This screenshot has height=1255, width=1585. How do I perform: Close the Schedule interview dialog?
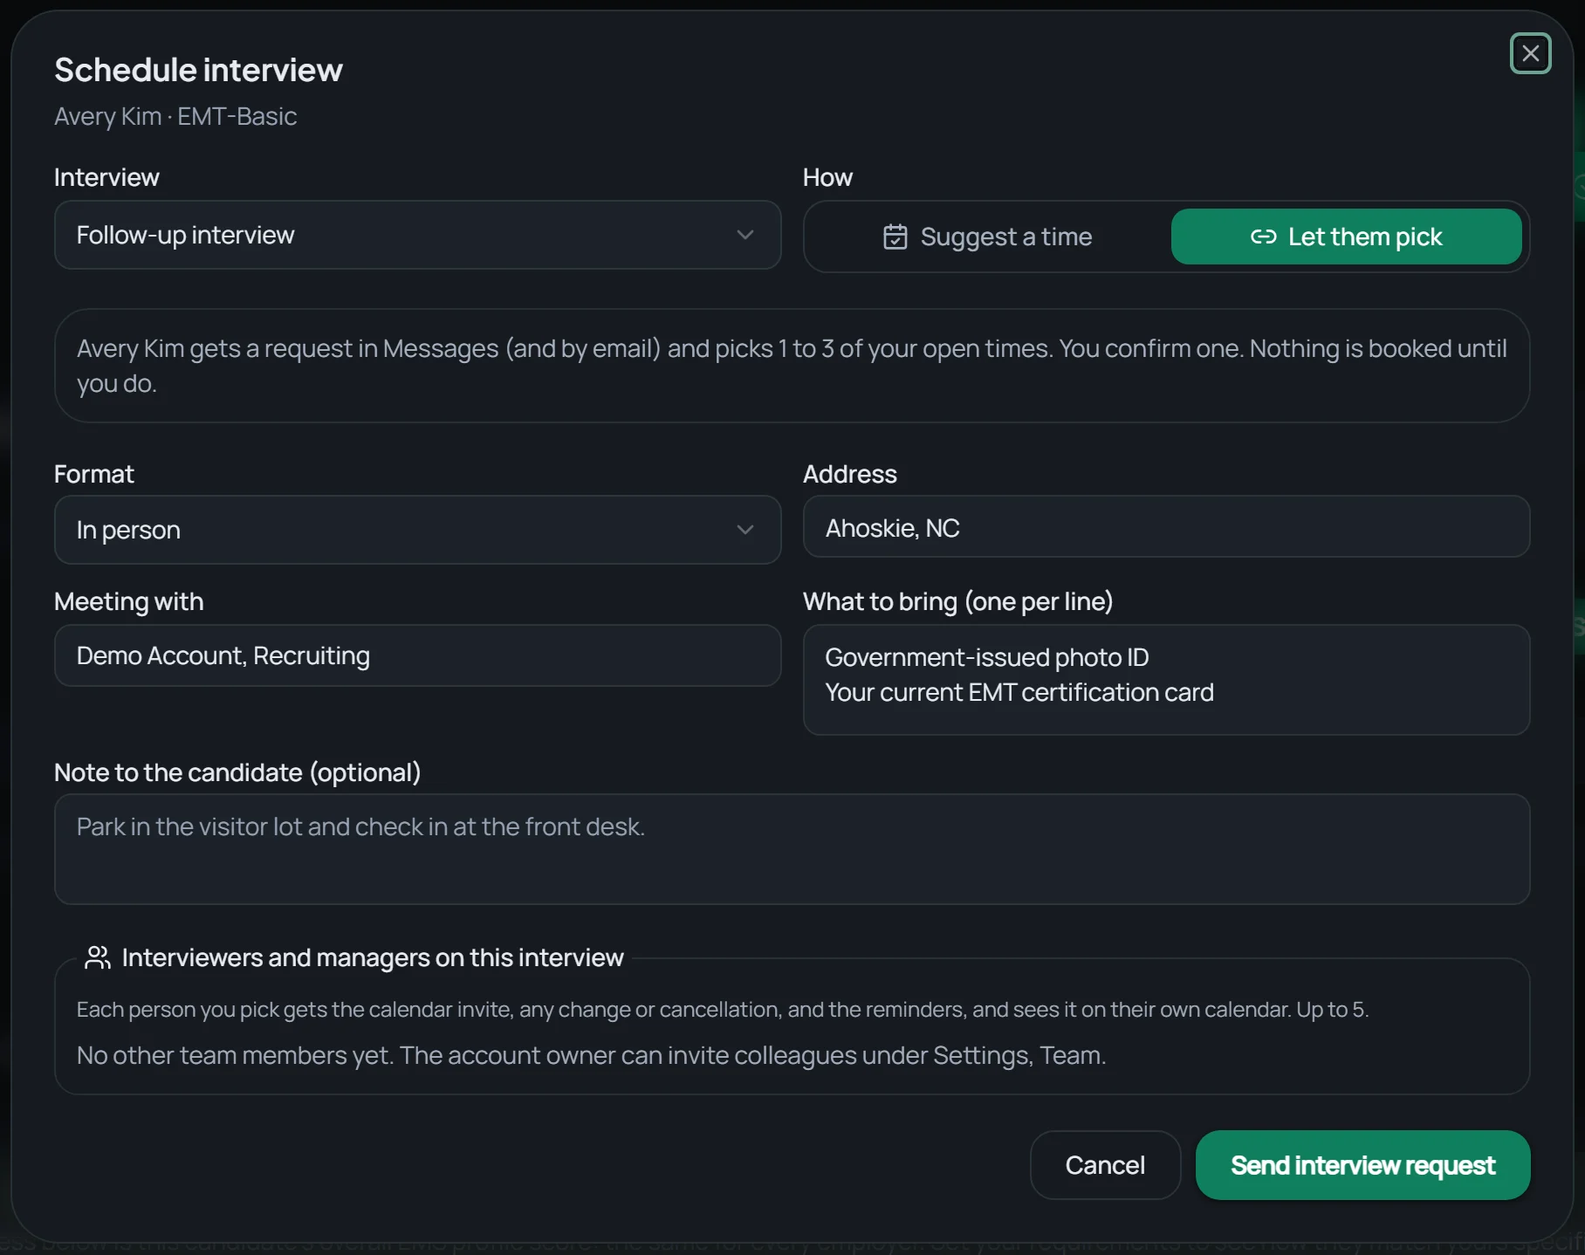[x=1530, y=53]
